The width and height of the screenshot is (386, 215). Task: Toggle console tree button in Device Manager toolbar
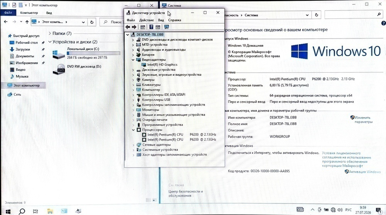tap(142, 27)
